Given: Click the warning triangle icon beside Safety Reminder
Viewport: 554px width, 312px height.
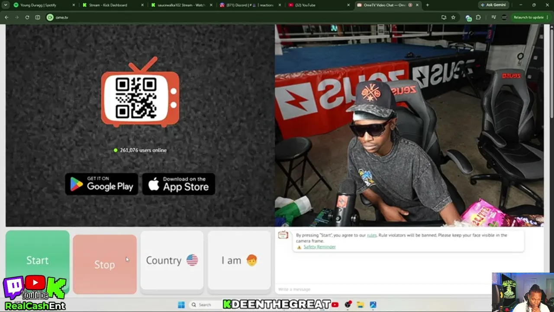Looking at the screenshot, I should click(x=299, y=247).
